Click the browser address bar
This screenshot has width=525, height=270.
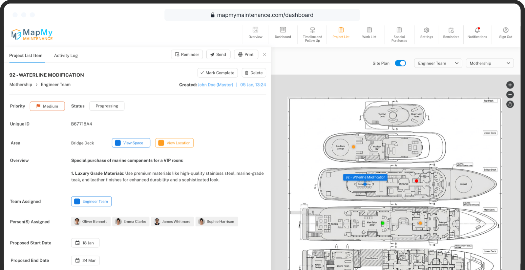[262, 15]
